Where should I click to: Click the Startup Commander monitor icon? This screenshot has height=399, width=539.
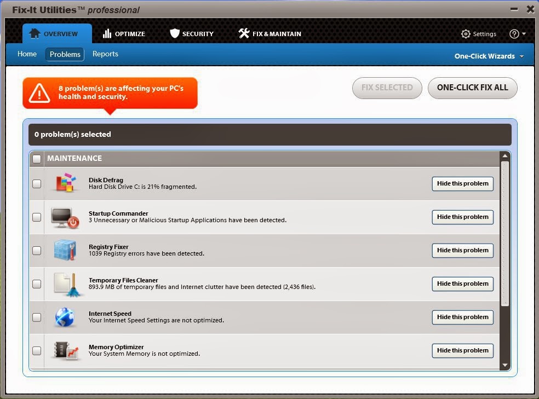(x=65, y=217)
